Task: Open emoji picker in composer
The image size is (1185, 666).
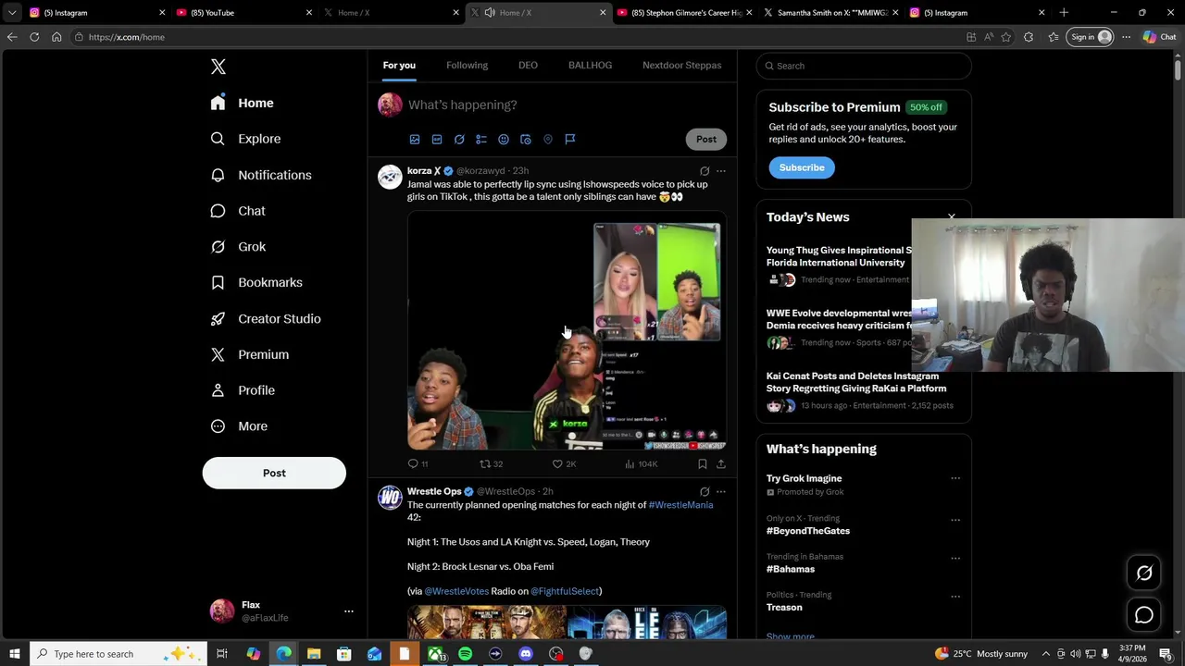Action: click(x=504, y=139)
